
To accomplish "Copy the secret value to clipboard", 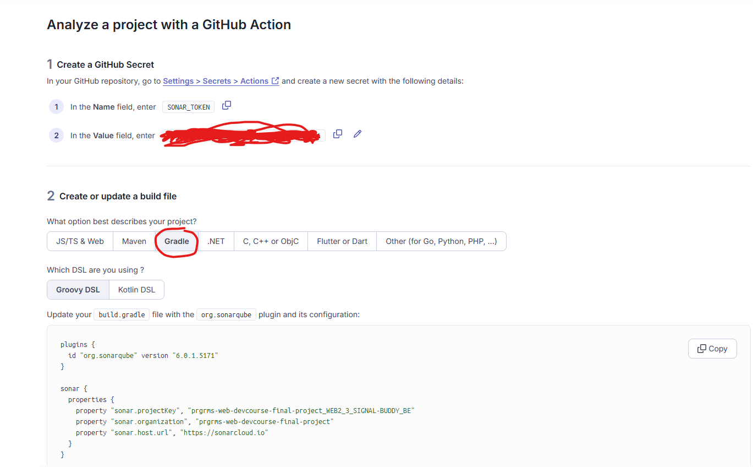I will pyautogui.click(x=338, y=134).
